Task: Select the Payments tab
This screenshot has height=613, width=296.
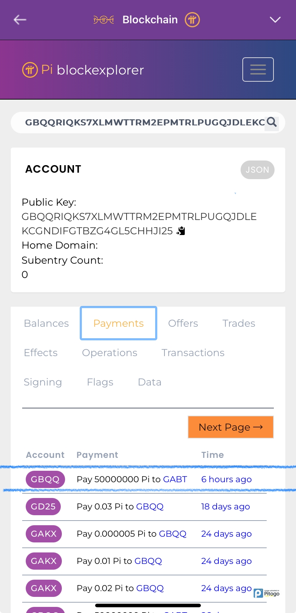Action: coord(118,324)
